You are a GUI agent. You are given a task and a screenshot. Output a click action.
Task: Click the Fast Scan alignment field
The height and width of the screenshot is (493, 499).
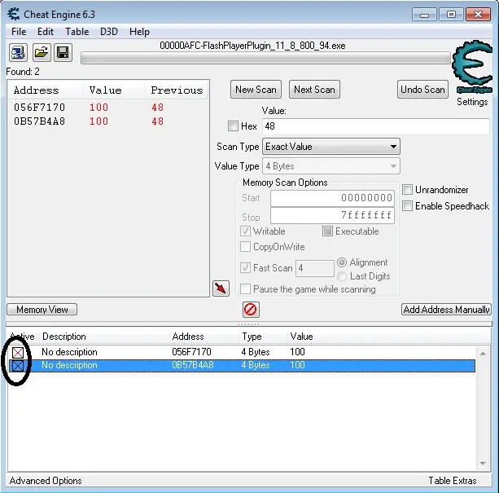(315, 268)
